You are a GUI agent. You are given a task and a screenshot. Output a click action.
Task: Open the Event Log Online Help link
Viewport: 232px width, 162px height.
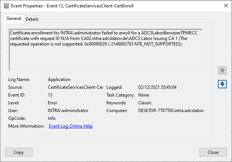(x=71, y=126)
